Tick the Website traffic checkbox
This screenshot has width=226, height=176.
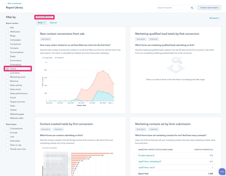pos(8,118)
